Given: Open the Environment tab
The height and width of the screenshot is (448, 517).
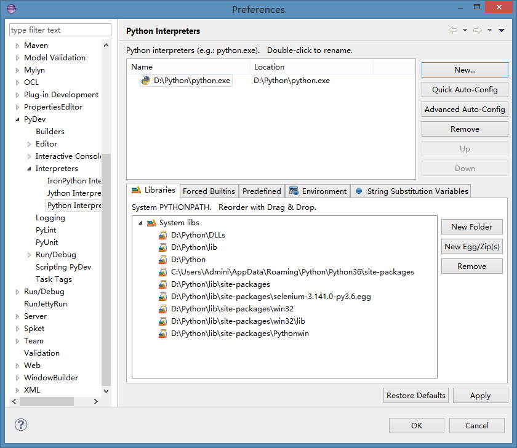Looking at the screenshot, I should 318,191.
